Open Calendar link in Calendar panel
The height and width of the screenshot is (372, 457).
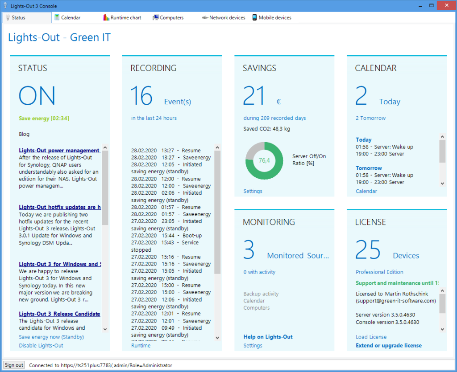366,191
